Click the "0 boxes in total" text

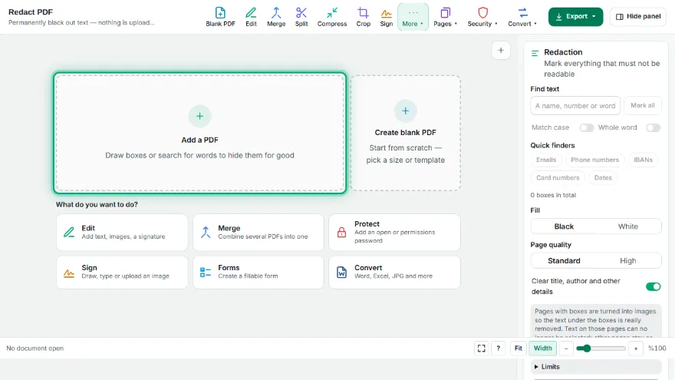click(x=553, y=195)
